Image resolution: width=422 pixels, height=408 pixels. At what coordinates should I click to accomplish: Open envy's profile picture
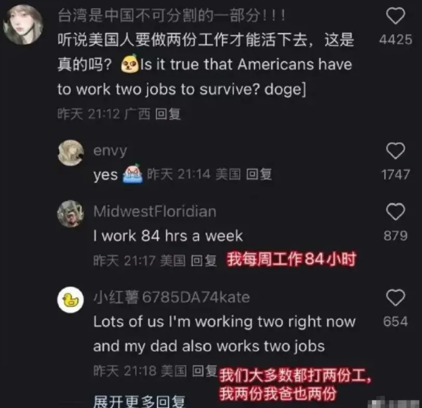tap(71, 153)
